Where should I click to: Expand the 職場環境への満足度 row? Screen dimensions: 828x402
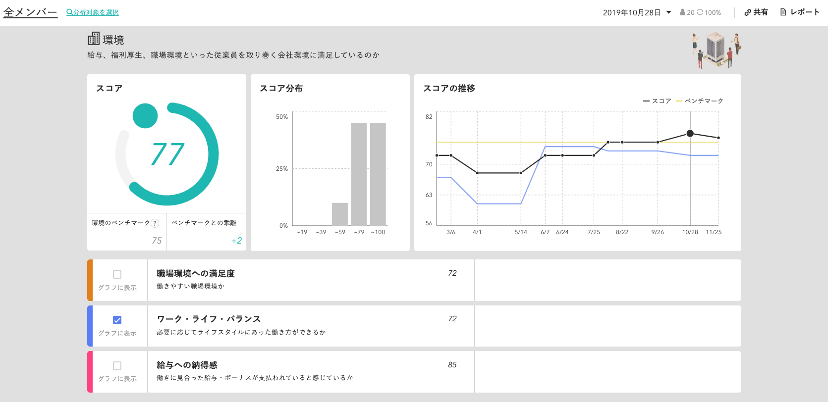point(414,280)
